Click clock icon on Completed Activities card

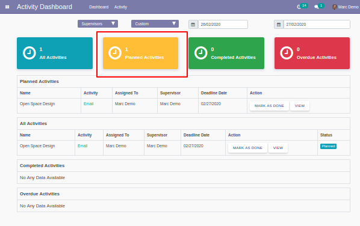[200, 53]
